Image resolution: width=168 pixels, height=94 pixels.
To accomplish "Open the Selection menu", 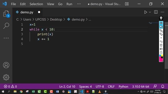I will point(36,4).
